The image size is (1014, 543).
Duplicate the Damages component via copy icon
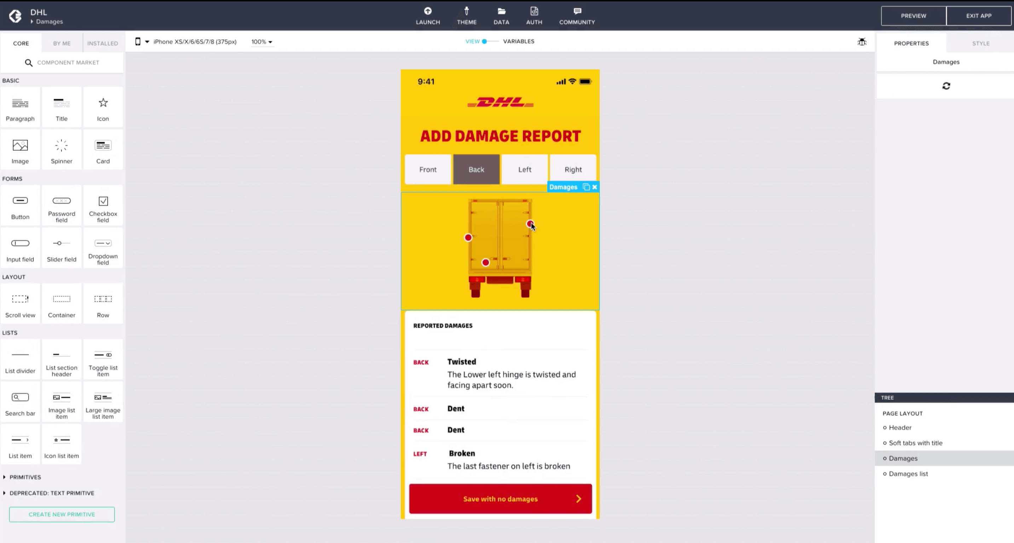586,187
